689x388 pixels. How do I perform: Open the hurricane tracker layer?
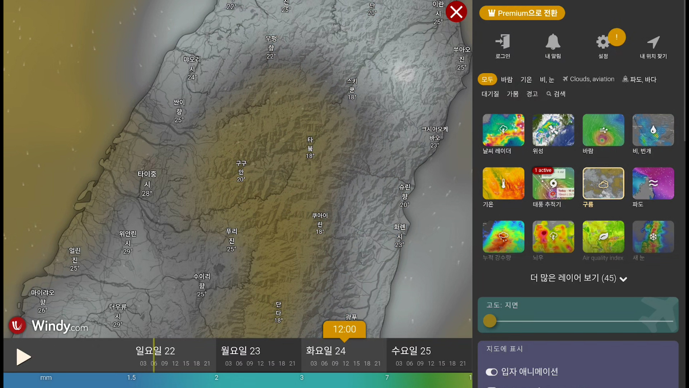pos(553,183)
